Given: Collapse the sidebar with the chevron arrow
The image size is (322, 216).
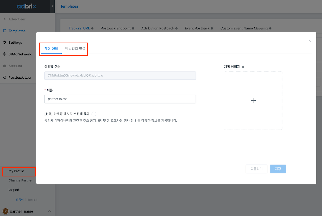Looking at the screenshot, I should coord(52,6).
